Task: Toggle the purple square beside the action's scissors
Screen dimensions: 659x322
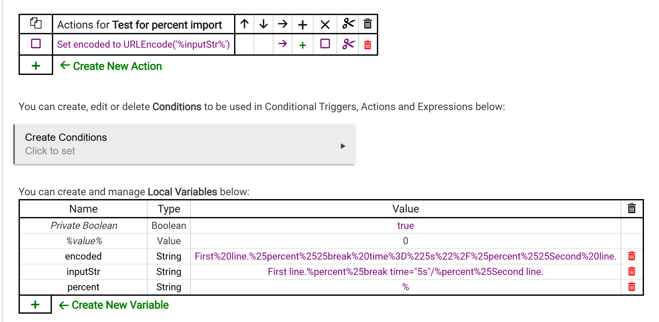Action: (325, 44)
